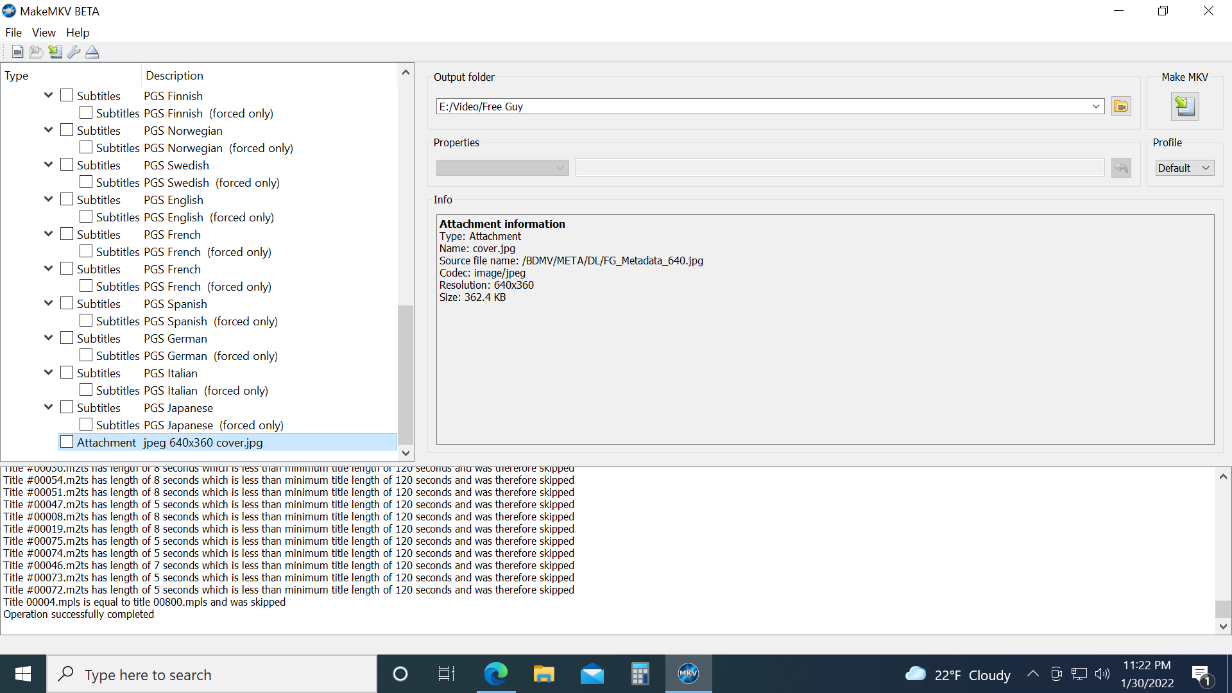Screen dimensions: 1232x693
Task: Open the Mail app from taskbar
Action: (592, 674)
